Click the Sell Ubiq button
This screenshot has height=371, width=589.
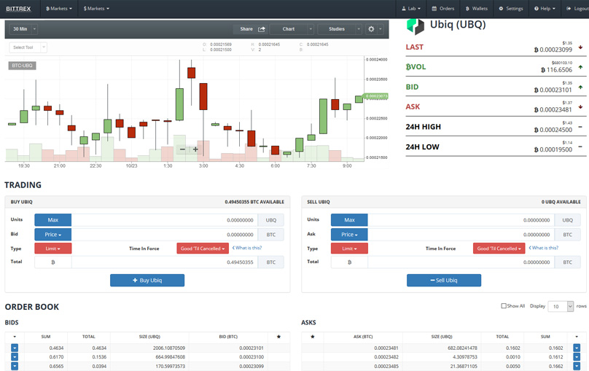(x=444, y=280)
